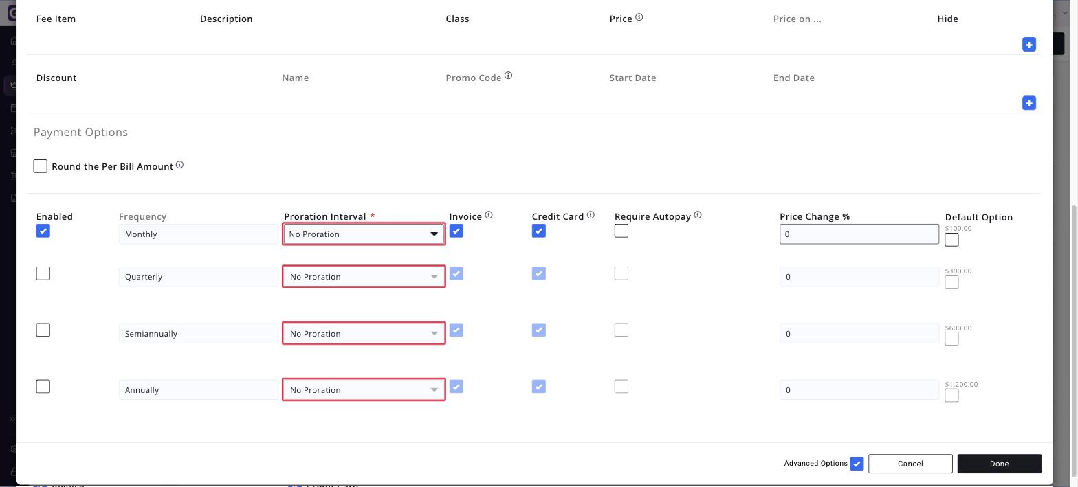The width and height of the screenshot is (1078, 487).
Task: Uncheck Enabled for the Monthly frequency
Action: click(x=43, y=231)
